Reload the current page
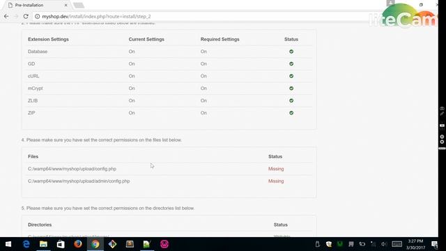 pyautogui.click(x=26, y=17)
